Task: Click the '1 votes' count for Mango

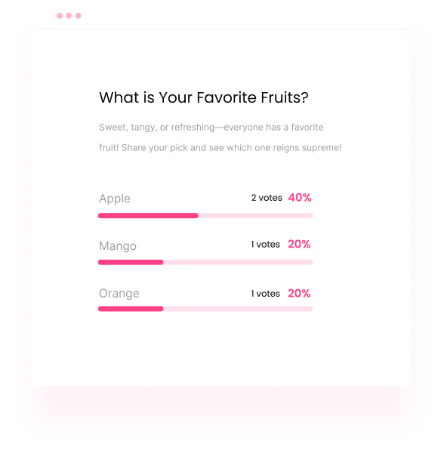Action: [x=265, y=245]
